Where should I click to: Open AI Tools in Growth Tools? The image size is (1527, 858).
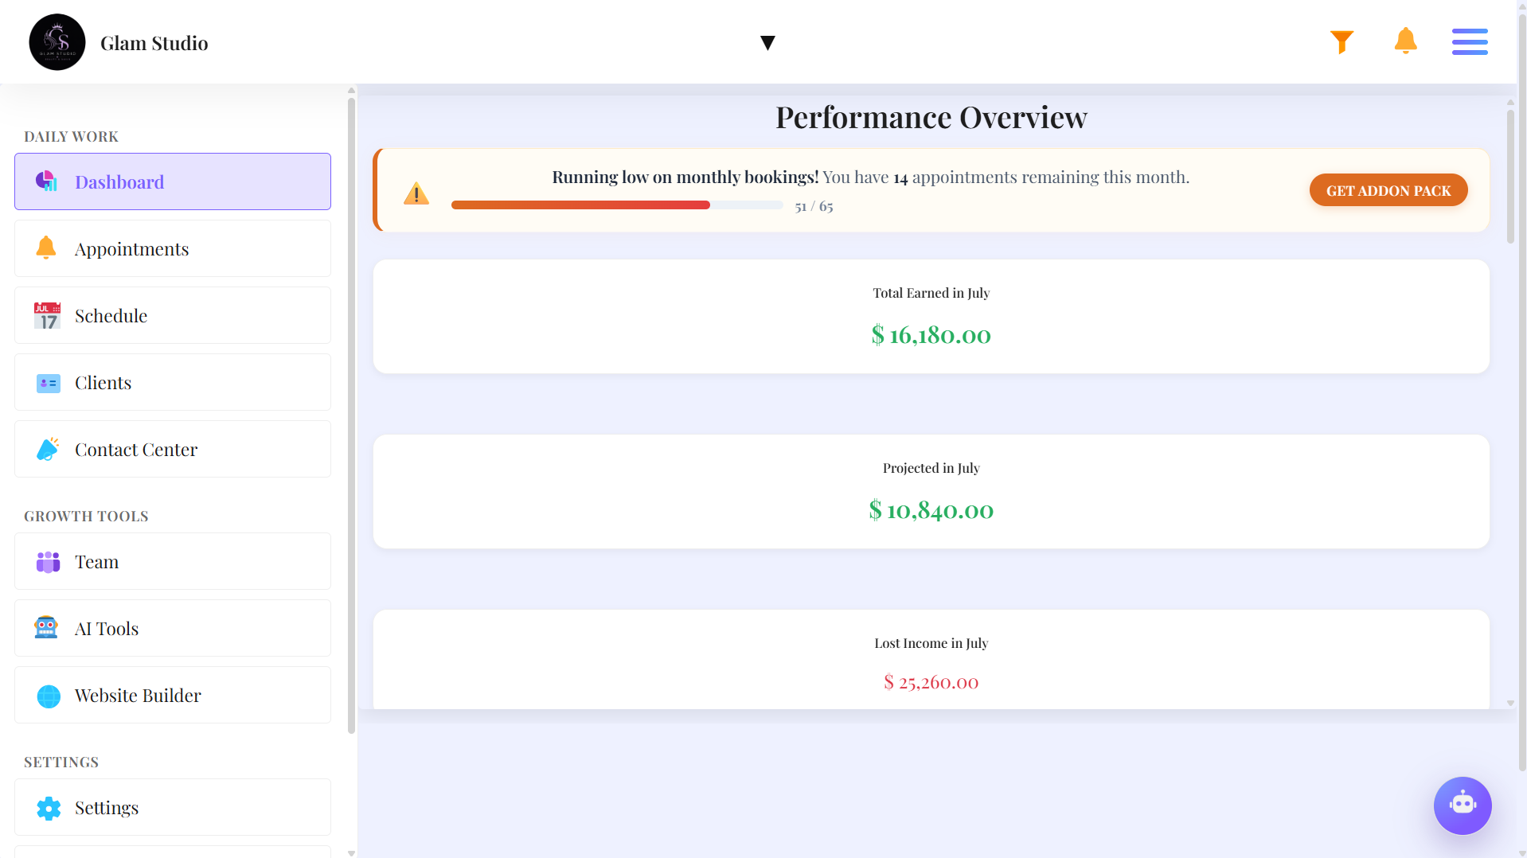173,628
